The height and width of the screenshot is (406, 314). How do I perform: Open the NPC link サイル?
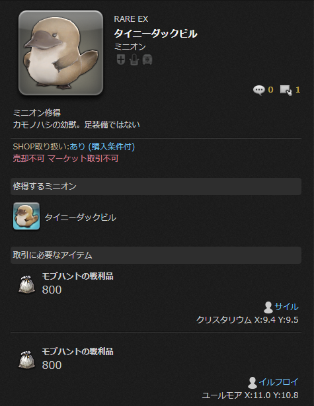coord(286,307)
